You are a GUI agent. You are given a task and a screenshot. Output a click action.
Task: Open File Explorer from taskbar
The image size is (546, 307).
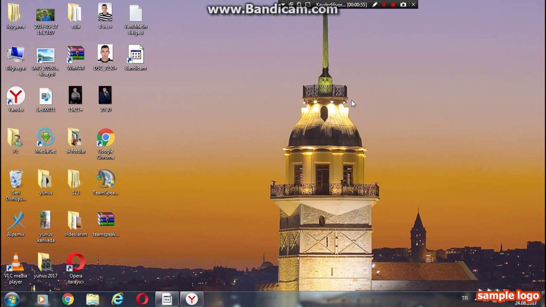93,299
